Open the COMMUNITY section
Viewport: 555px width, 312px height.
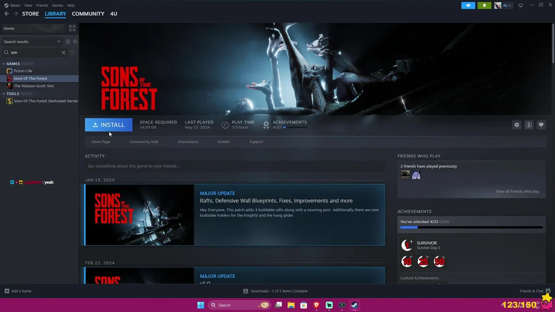pyautogui.click(x=88, y=14)
